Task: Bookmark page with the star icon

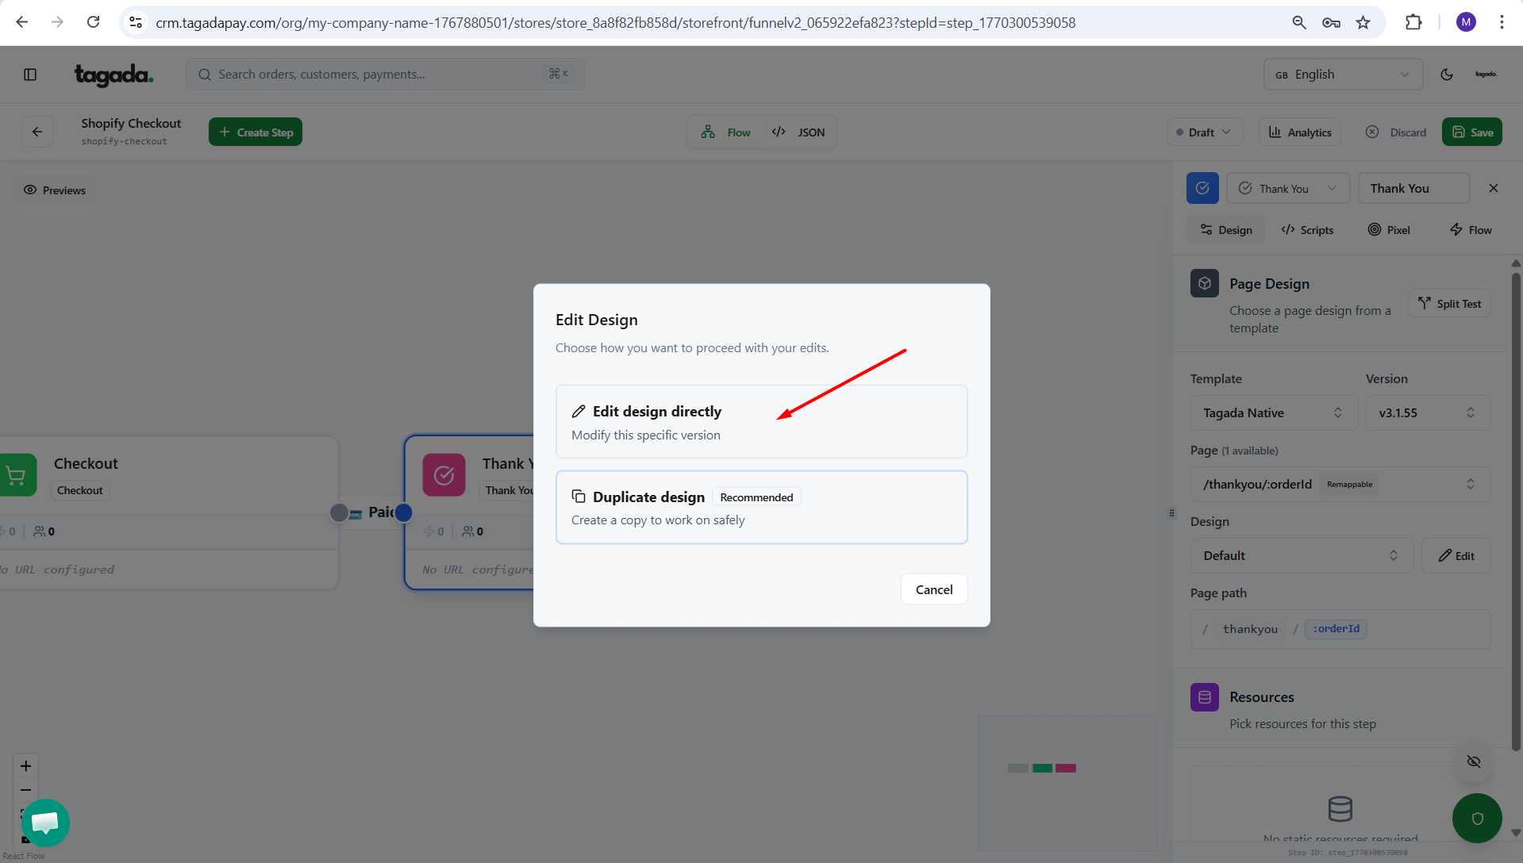Action: pos(1363,22)
